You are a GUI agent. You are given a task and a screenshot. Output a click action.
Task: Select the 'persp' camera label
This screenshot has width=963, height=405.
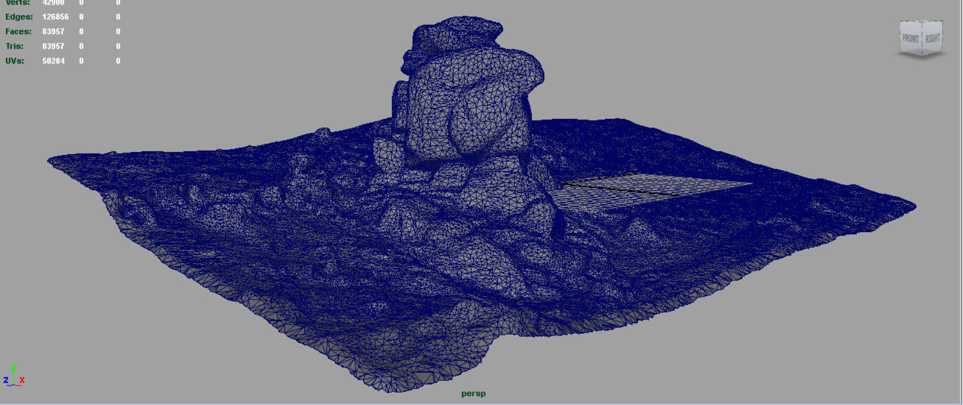(473, 394)
